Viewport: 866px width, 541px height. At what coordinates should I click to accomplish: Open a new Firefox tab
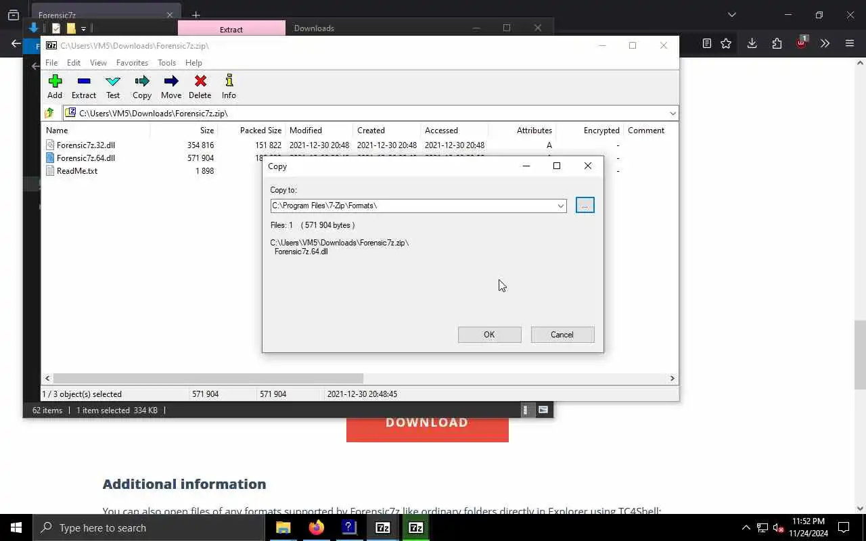[x=196, y=15]
